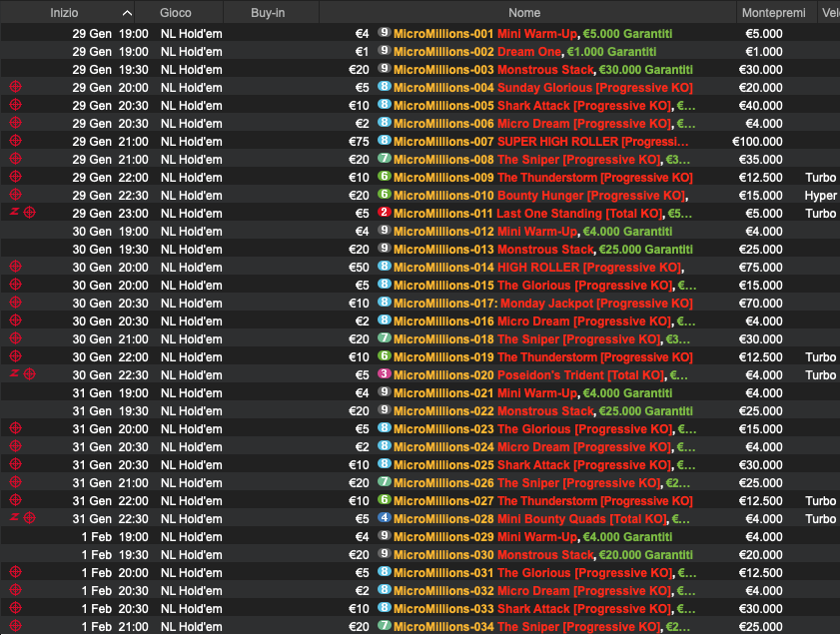Image resolution: width=840 pixels, height=635 pixels.
Task: Open MicroMillions-007 SUPER HIGH ROLLER tournament
Action: (541, 142)
